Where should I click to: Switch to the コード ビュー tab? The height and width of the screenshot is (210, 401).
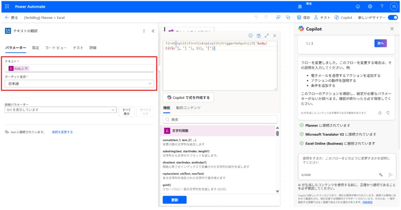(x=56, y=48)
